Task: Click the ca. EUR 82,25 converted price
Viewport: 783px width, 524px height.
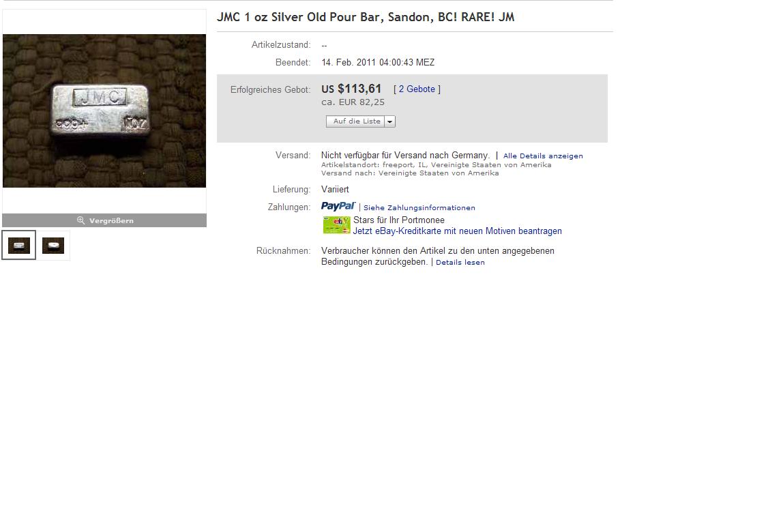Action: [353, 102]
